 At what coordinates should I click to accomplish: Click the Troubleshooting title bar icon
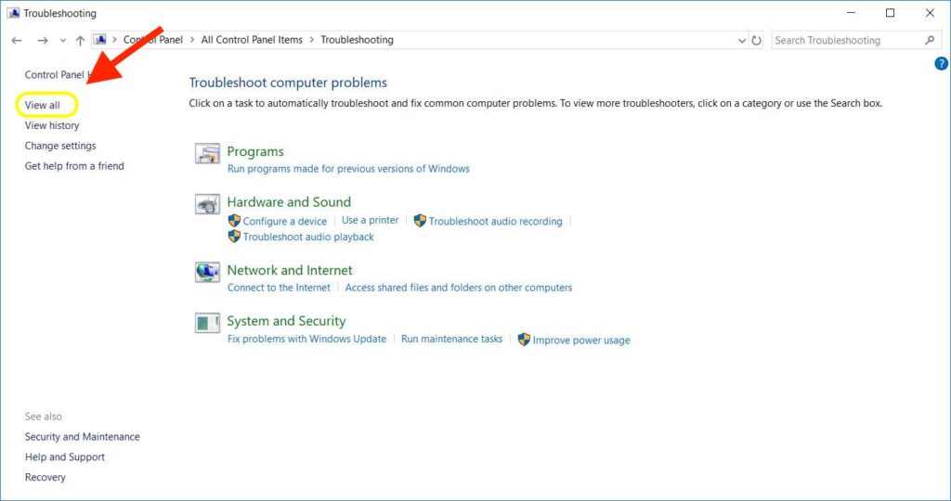pyautogui.click(x=13, y=13)
